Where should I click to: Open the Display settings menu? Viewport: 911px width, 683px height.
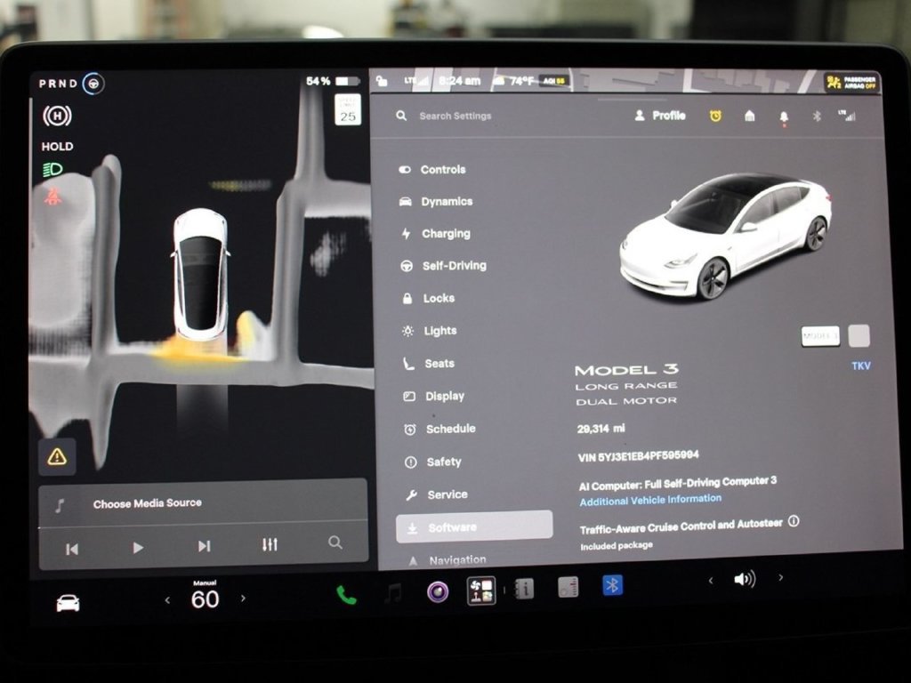tap(434, 396)
